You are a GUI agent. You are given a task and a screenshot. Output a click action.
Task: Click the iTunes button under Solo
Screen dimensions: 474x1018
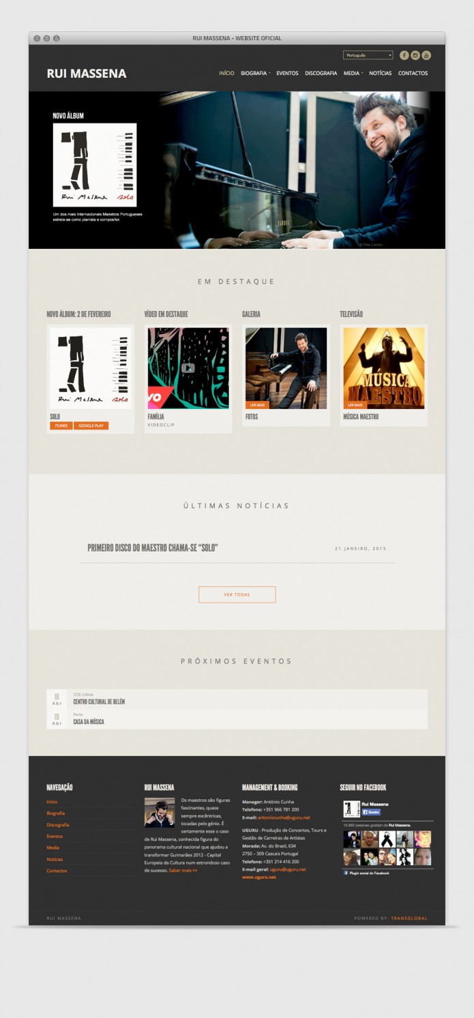click(61, 425)
